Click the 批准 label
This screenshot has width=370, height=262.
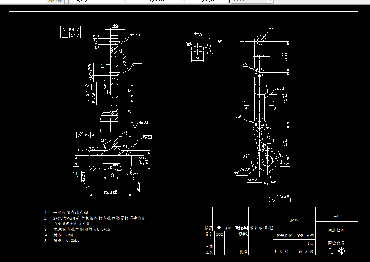(x=243, y=252)
